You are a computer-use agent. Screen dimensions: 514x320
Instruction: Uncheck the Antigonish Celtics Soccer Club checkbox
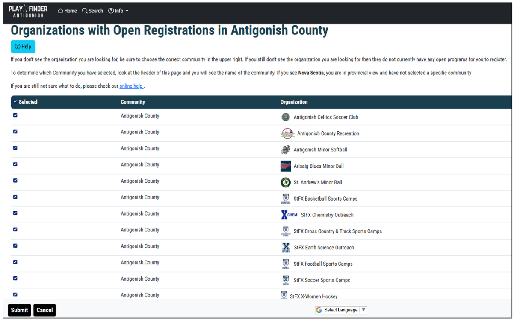click(15, 116)
